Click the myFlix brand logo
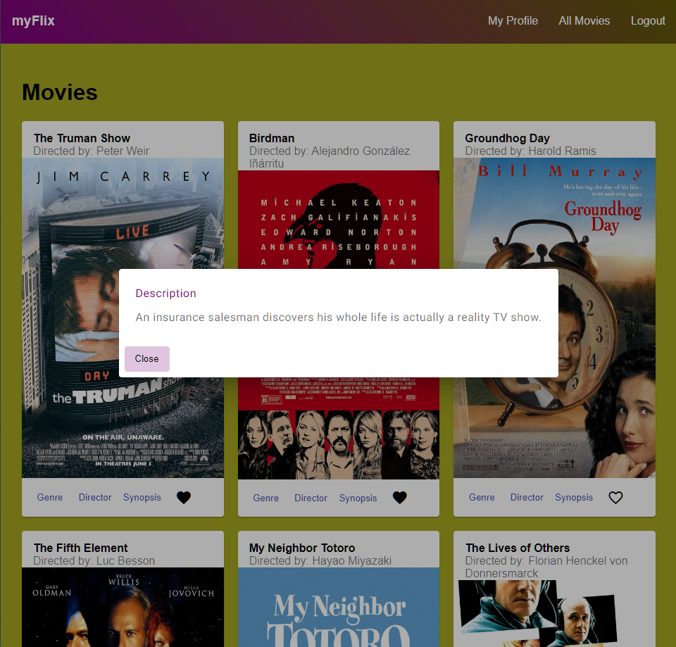Image resolution: width=676 pixels, height=647 pixels. (x=33, y=20)
